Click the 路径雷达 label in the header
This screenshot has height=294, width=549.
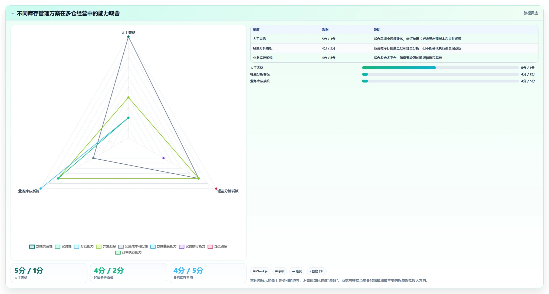click(x=531, y=13)
